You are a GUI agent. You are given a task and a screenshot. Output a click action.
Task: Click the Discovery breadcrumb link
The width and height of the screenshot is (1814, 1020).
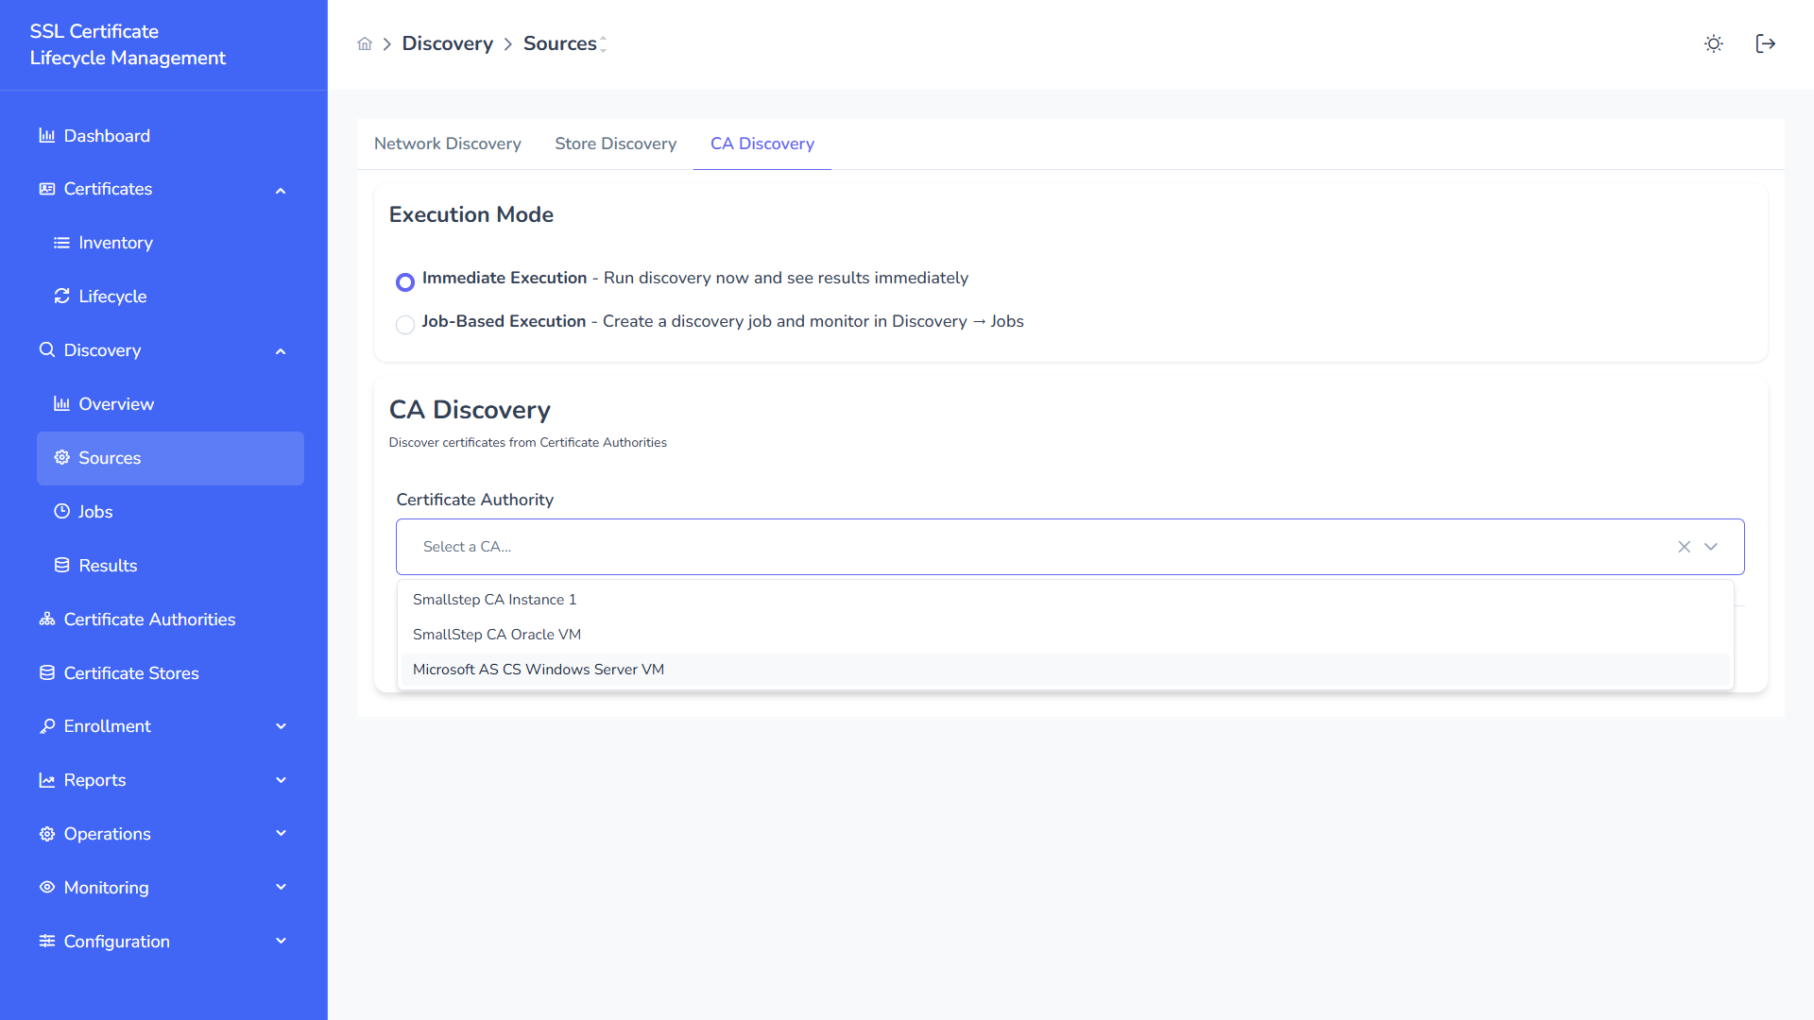click(447, 43)
